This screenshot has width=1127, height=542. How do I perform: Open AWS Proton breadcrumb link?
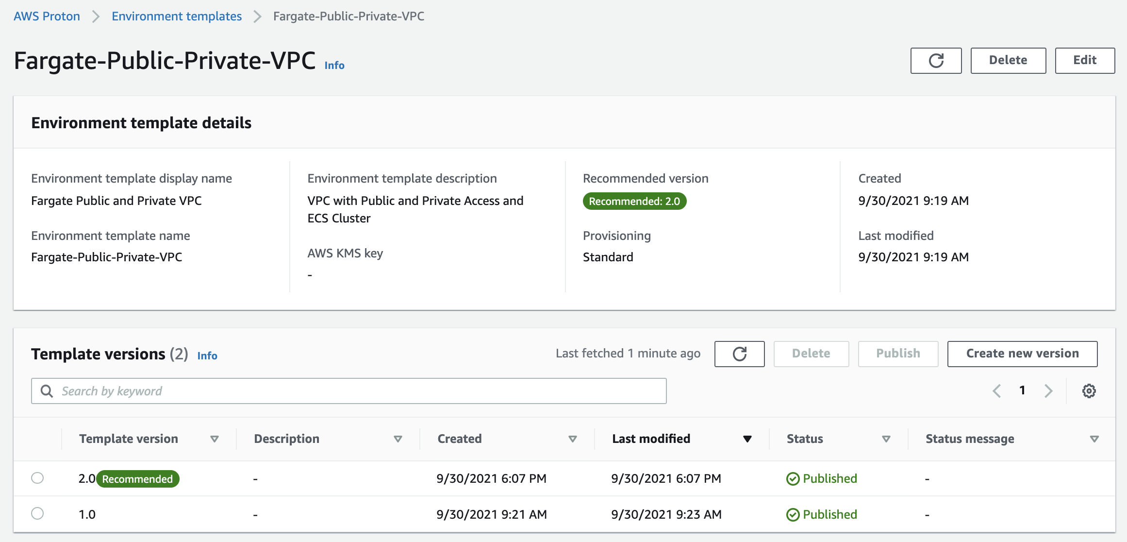click(47, 16)
